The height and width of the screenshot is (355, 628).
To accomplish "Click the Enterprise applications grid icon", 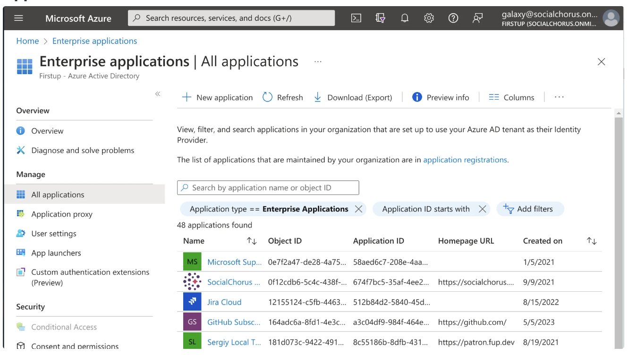I will [25, 67].
